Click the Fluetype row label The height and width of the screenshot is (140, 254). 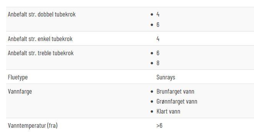coord(18,77)
